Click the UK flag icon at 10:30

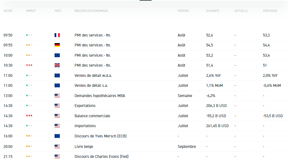point(57,65)
